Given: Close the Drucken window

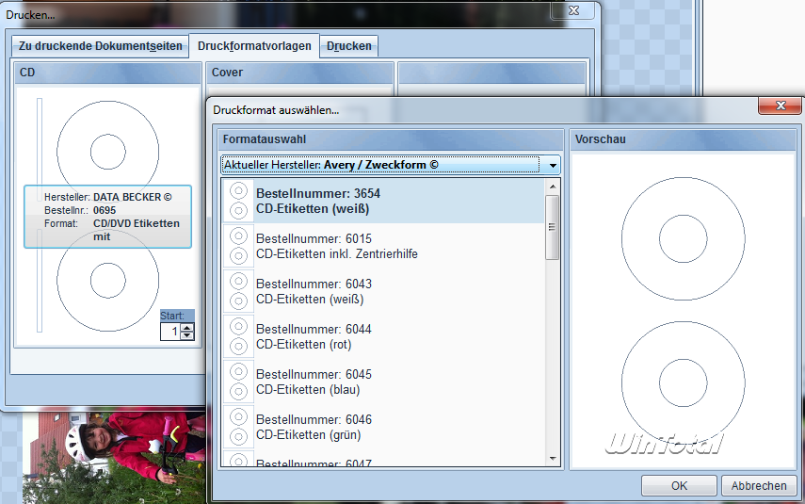Looking at the screenshot, I should [573, 10].
